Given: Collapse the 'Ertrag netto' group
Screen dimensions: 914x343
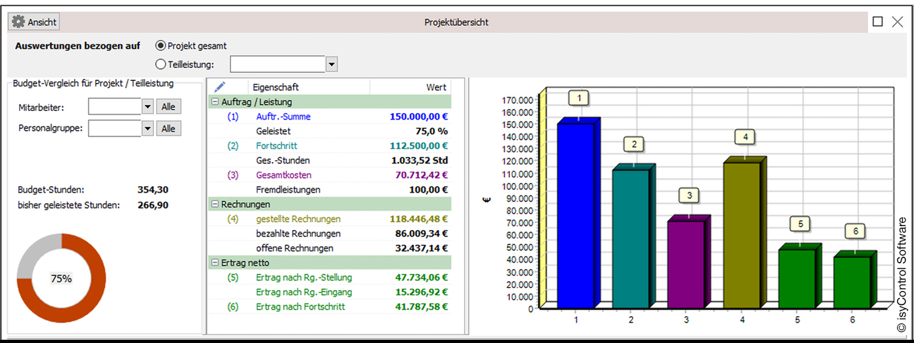Looking at the screenshot, I should pos(214,263).
